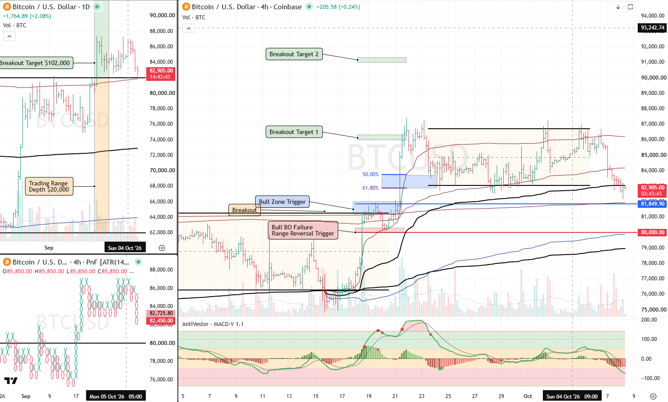Select the 'Bitcoin / U.S. Dollar · 4h · Coinbase' title
The image size is (668, 402).
(x=247, y=7)
